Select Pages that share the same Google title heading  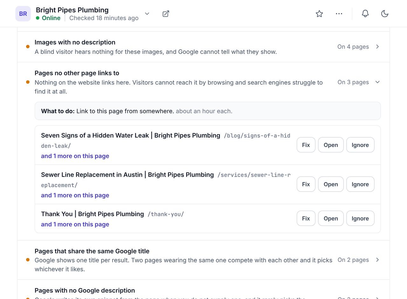[x=92, y=251]
